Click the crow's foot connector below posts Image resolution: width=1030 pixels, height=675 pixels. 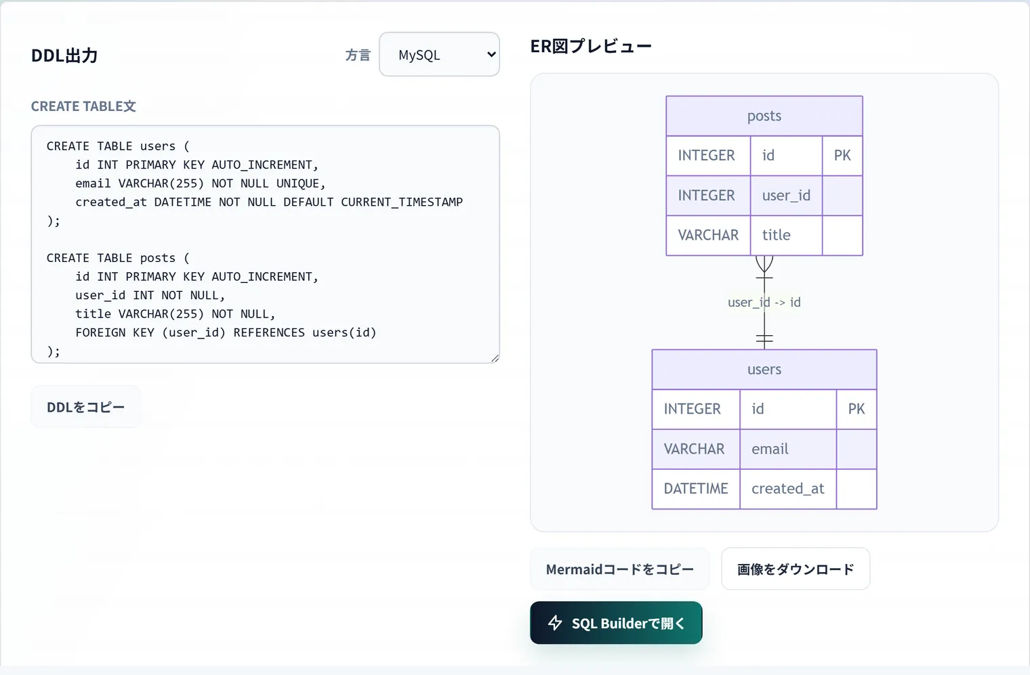(x=764, y=267)
